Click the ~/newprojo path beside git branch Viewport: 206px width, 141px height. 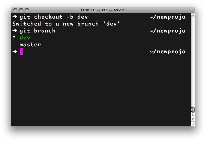tap(167, 31)
